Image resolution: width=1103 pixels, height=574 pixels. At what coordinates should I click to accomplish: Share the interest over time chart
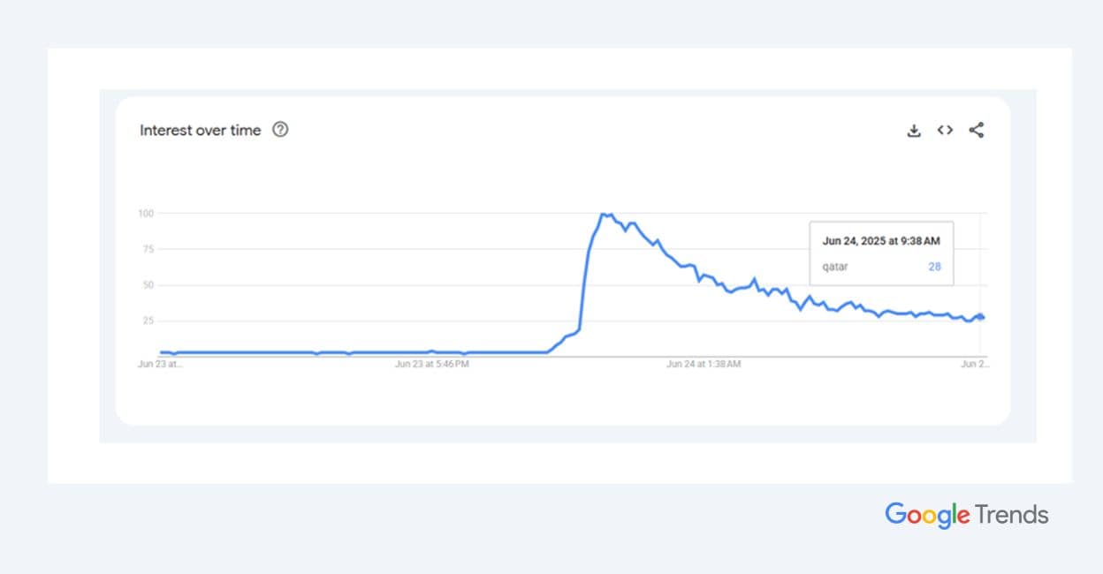pos(976,131)
